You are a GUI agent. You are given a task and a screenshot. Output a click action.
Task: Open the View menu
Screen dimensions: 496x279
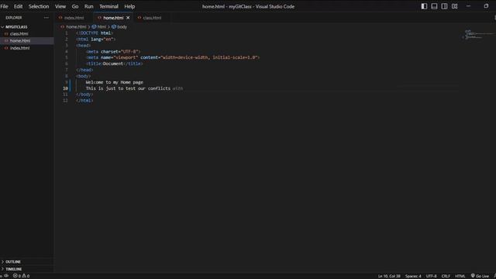coord(60,6)
